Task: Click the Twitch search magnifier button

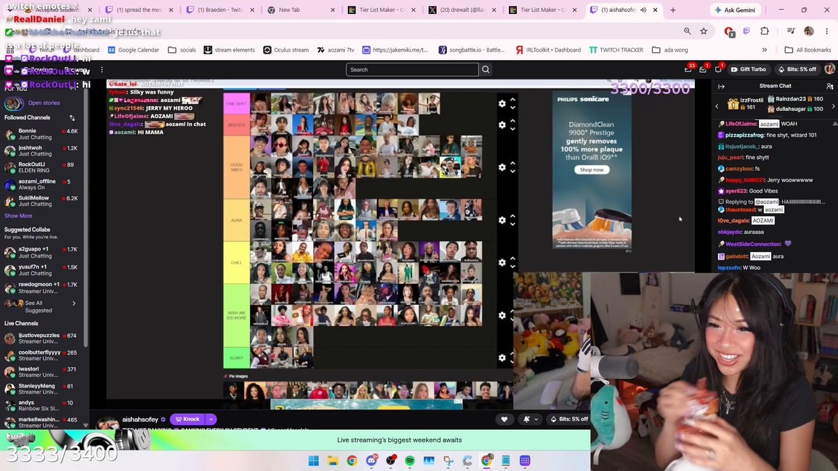Action: coord(486,70)
